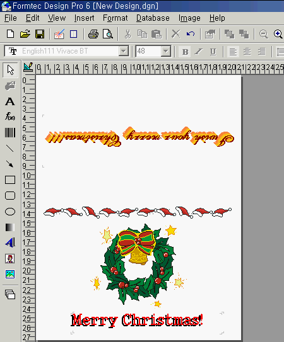This screenshot has height=342, width=284.
Task: Open the View menu
Action: click(57, 18)
